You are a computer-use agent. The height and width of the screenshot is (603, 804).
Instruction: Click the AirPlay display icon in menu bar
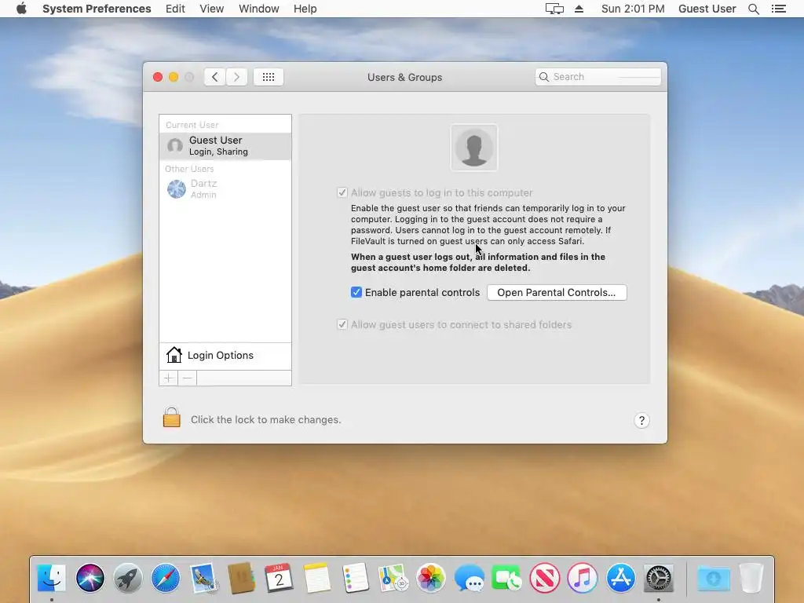point(554,9)
